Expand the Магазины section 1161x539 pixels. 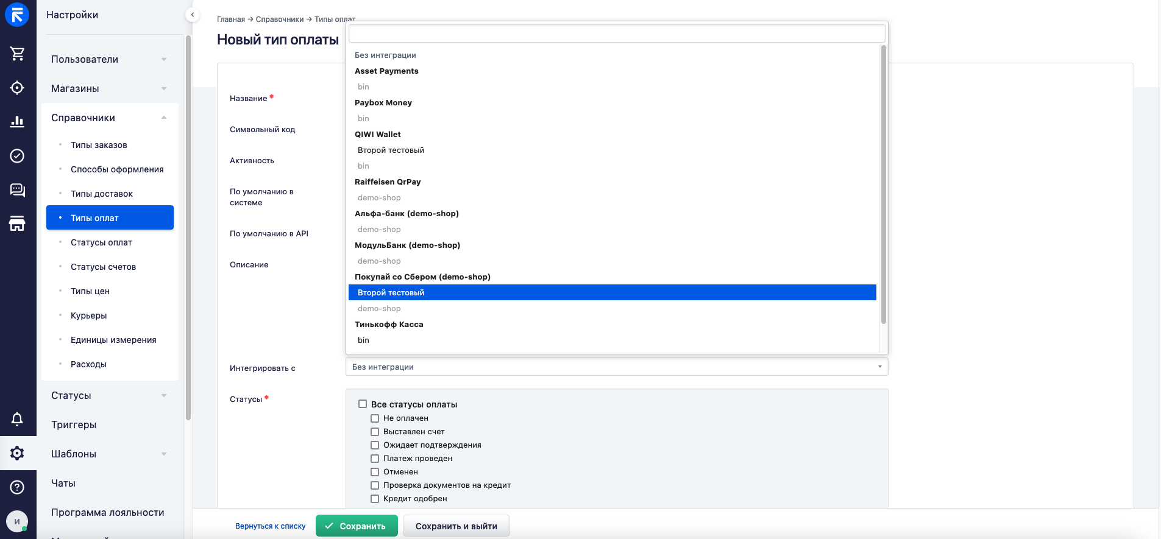[110, 88]
